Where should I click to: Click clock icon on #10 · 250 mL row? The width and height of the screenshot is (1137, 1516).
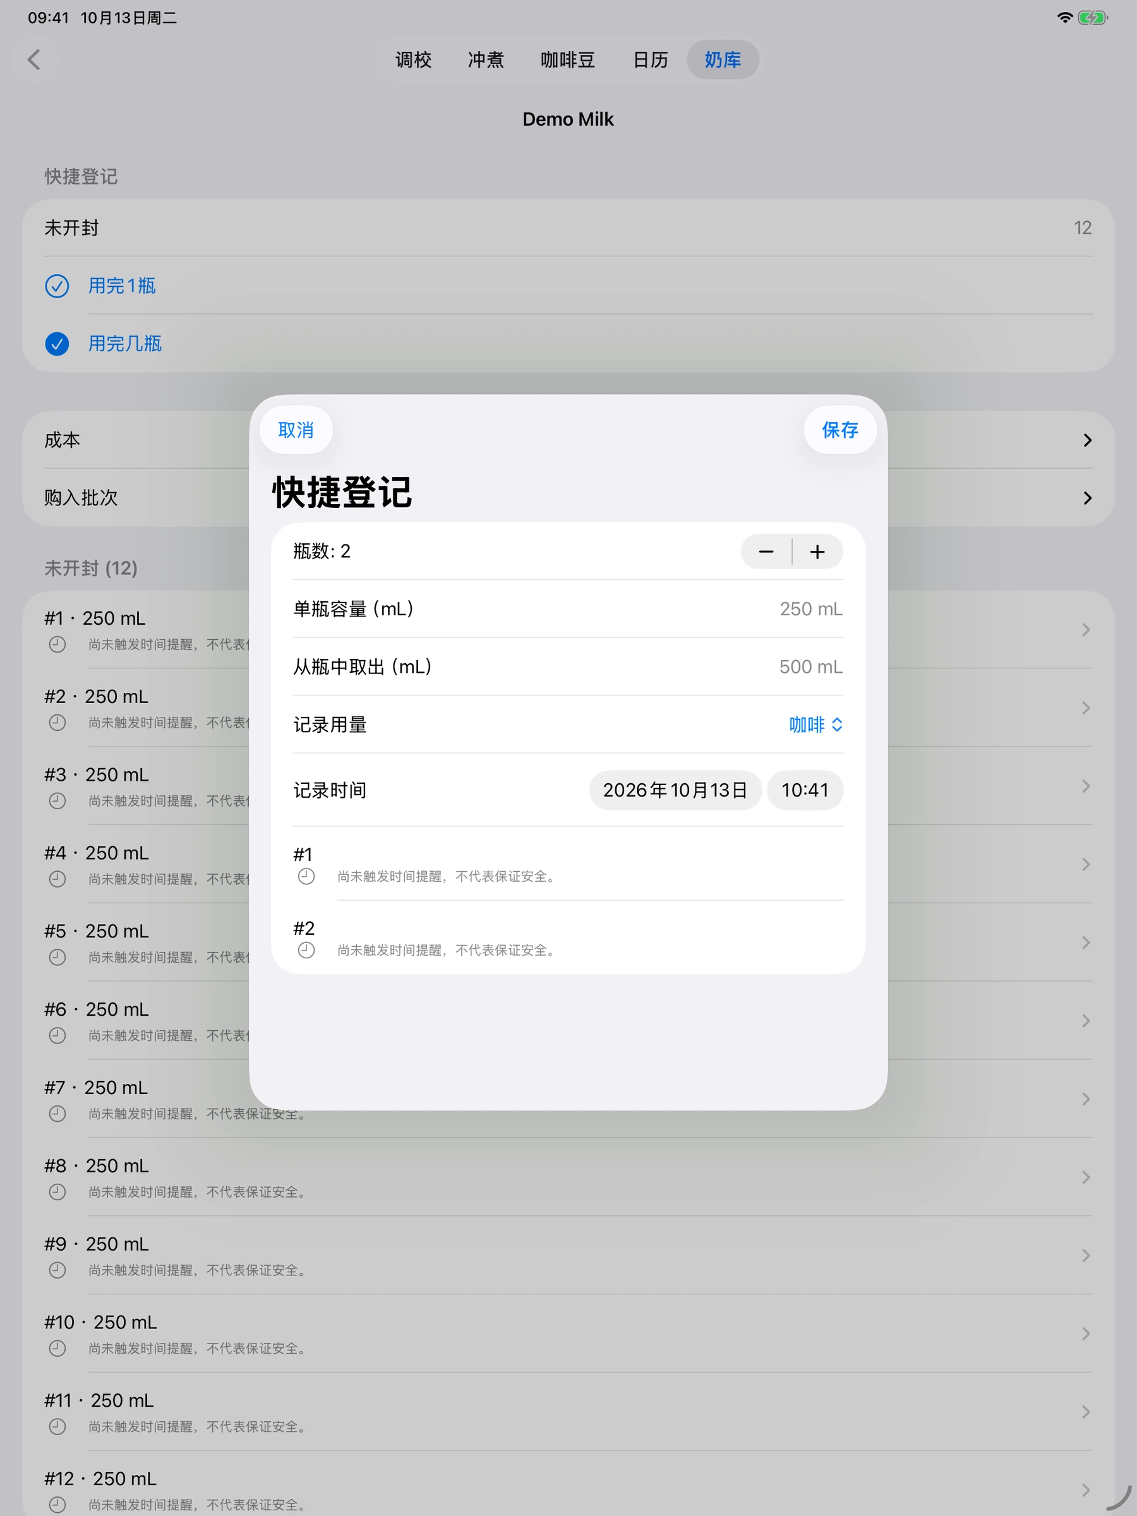click(57, 1348)
